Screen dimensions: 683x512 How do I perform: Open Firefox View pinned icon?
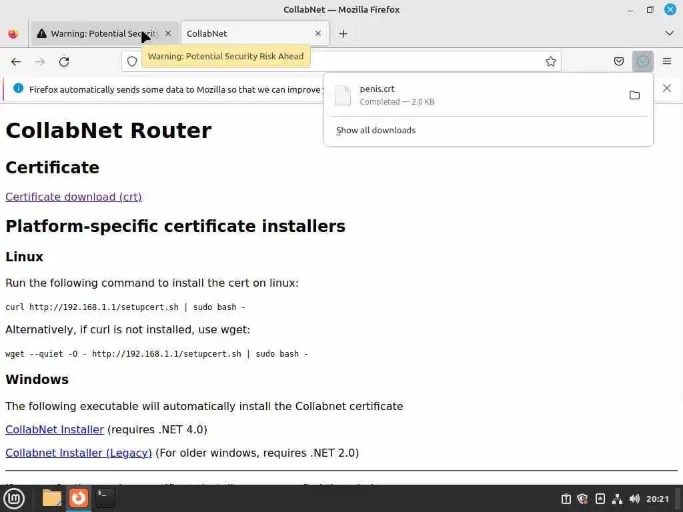[13, 33]
